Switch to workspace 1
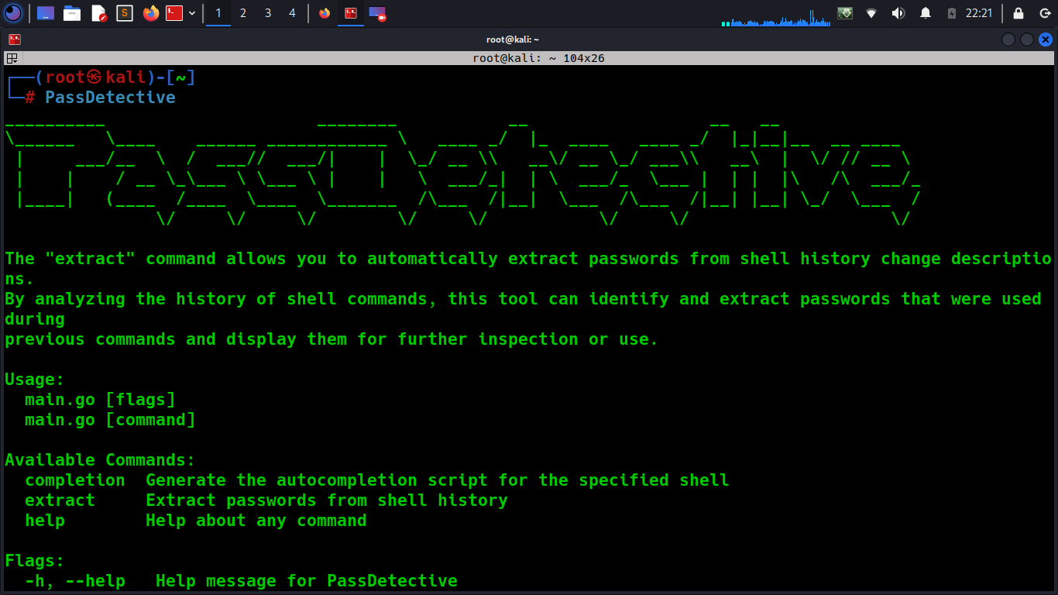1058x595 pixels. 218,13
